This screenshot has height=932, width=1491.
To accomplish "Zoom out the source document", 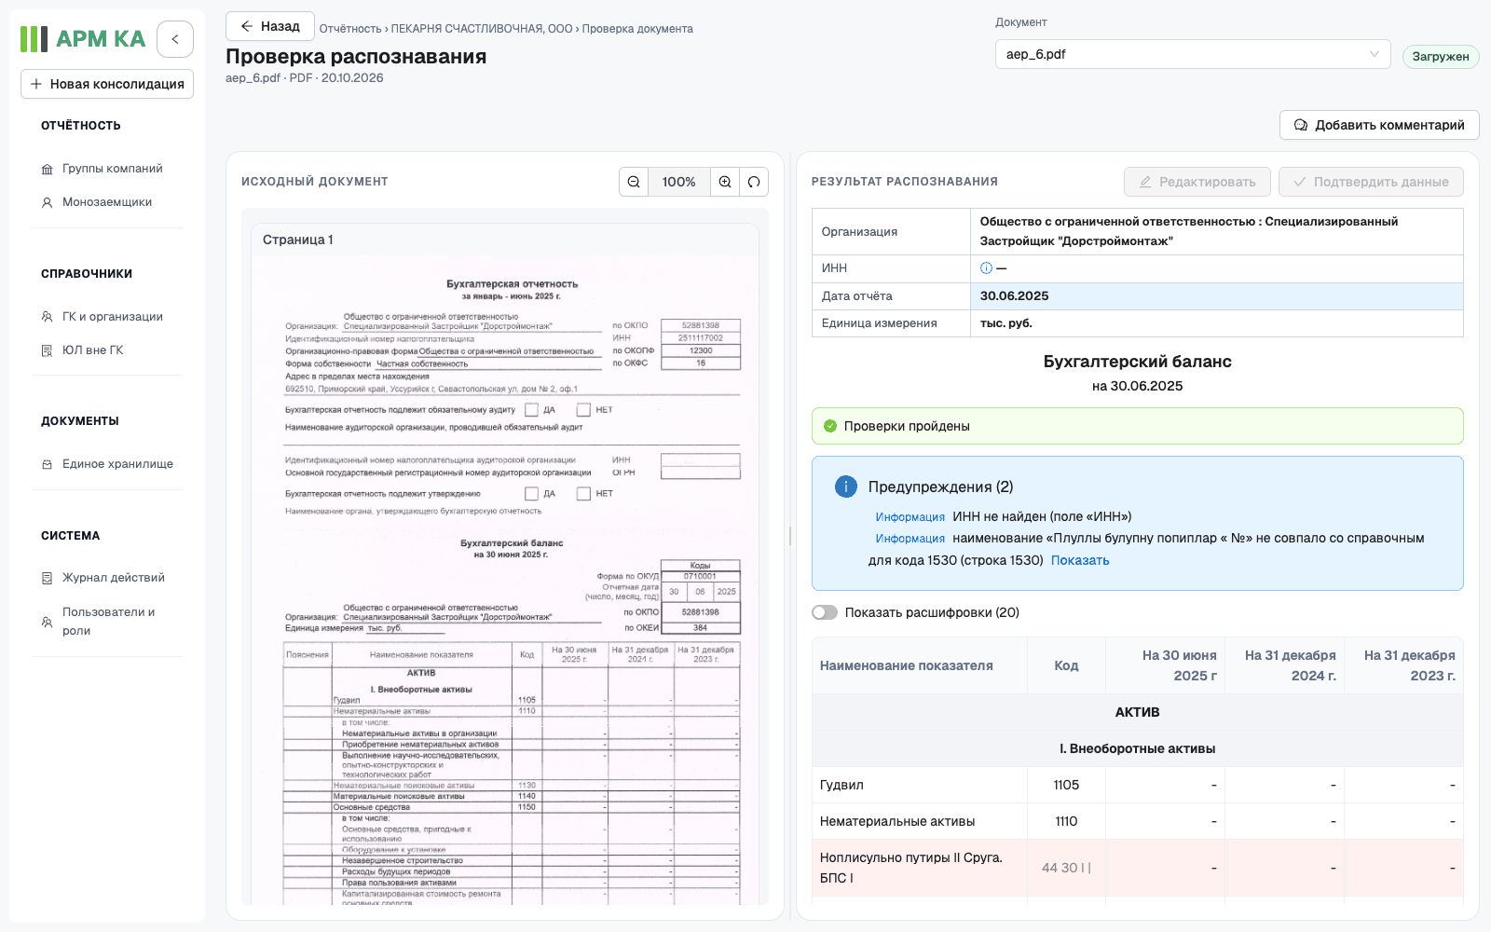I will tap(634, 182).
